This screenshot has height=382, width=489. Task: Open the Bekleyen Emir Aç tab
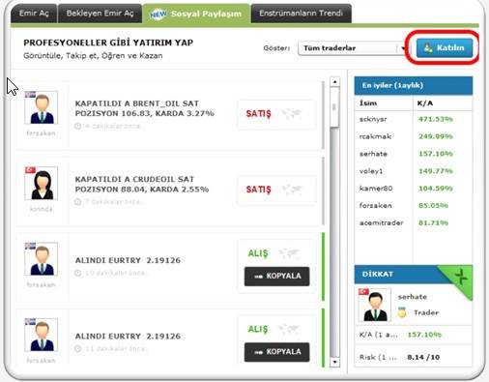(x=100, y=14)
